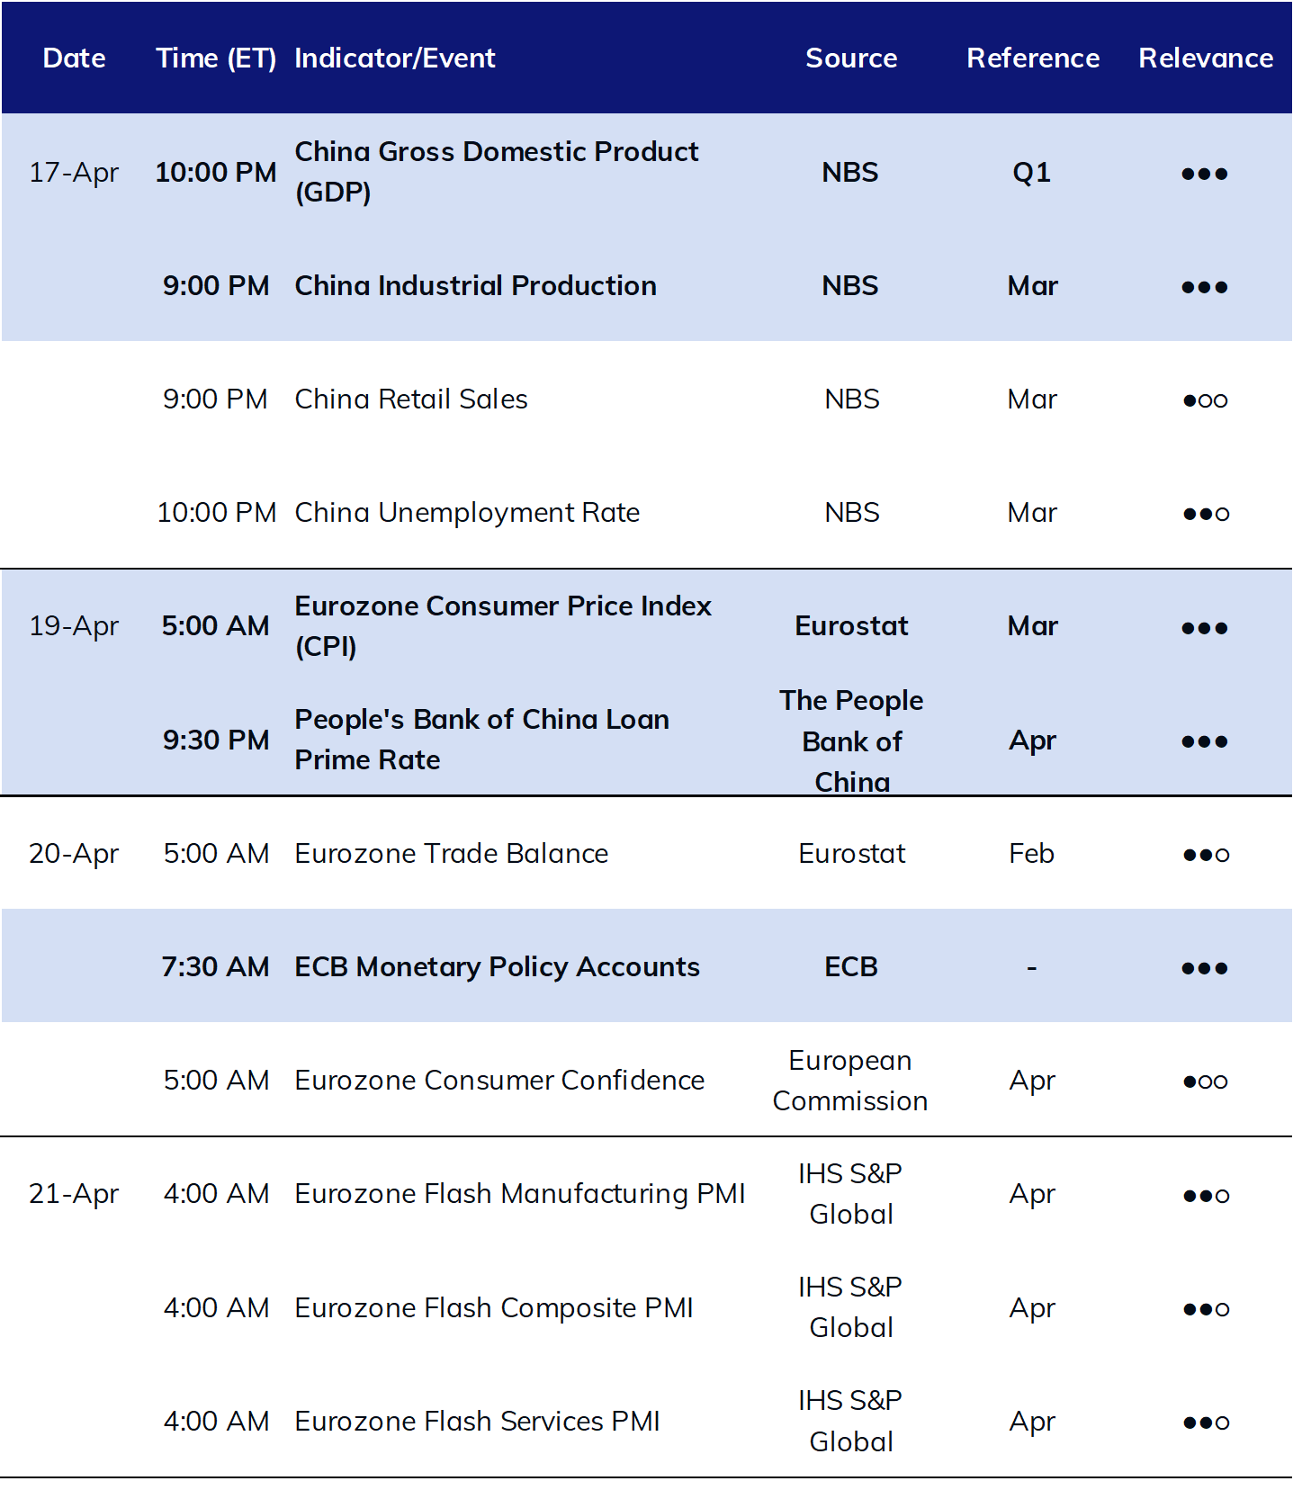Open China Industrial Production event
The width and height of the screenshot is (1293, 1490).
click(475, 286)
